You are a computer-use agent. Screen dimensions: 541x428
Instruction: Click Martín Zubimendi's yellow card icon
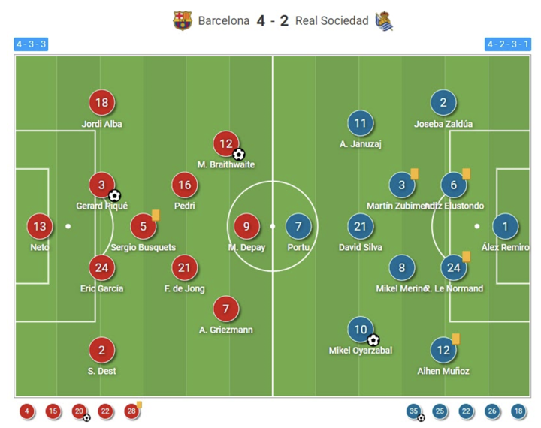[x=414, y=174]
